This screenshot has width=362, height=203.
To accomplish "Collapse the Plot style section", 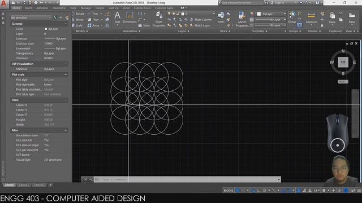I will [x=66, y=75].
